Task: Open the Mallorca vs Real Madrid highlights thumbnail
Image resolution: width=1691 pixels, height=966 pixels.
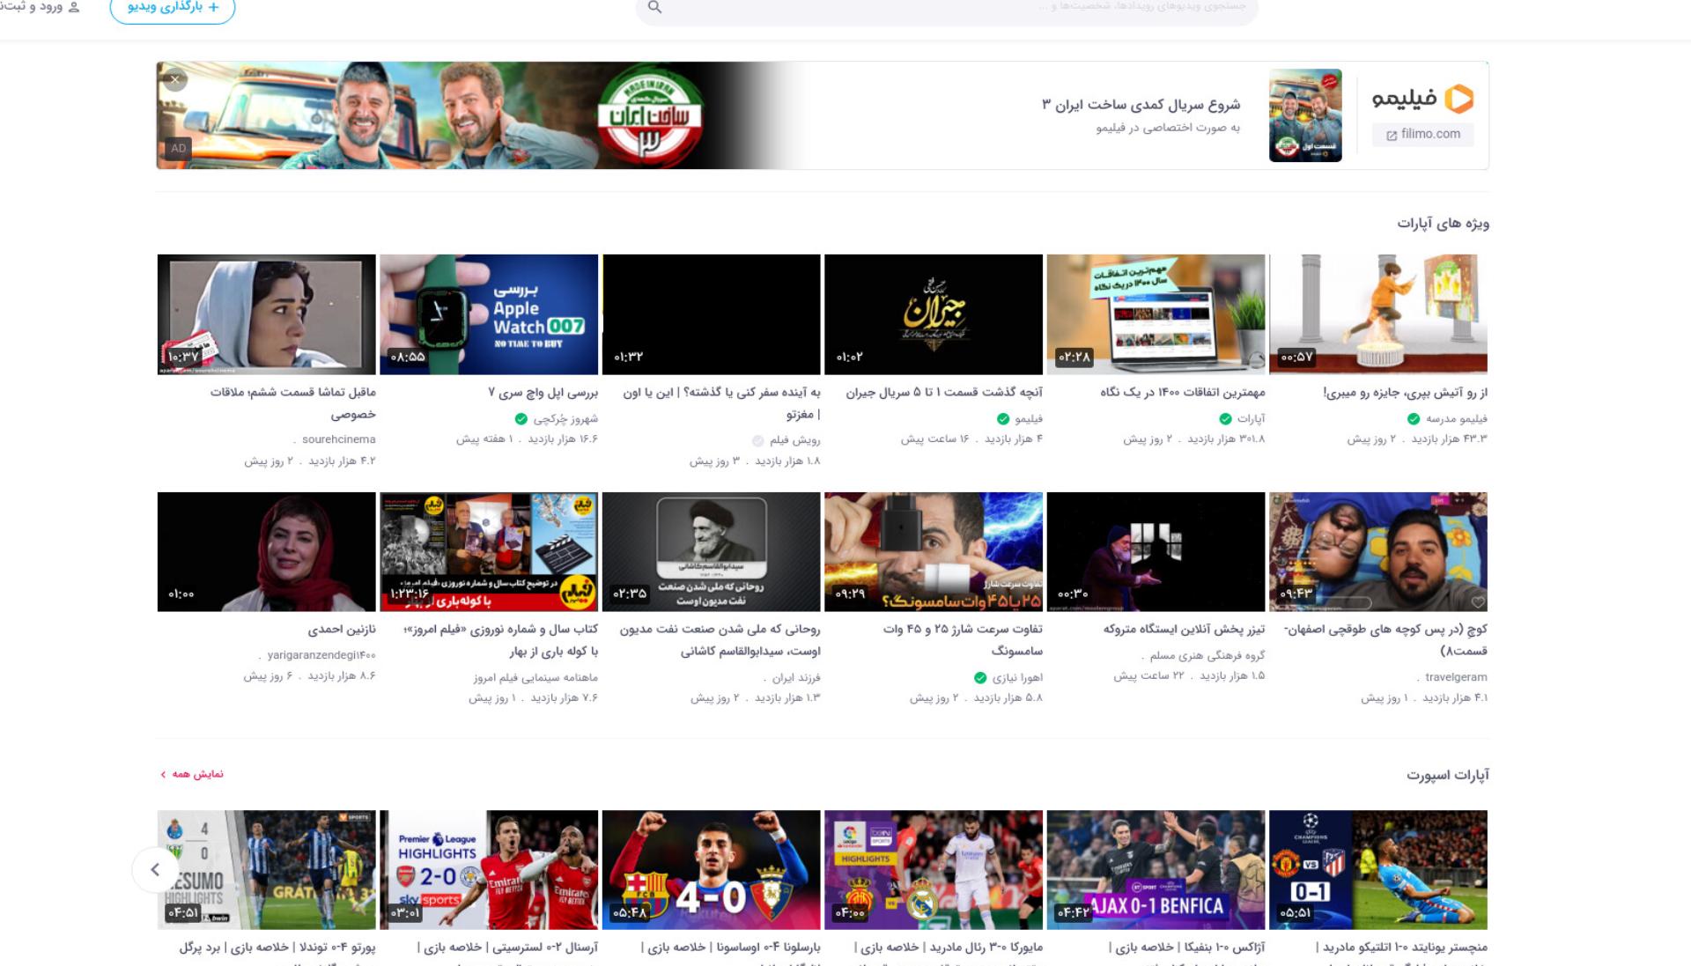Action: point(934,870)
